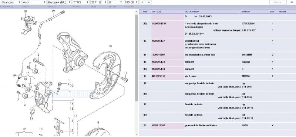Viewport: 296px width, 137px height.
Task: Go to next picture with » button
Action: (x=149, y=2)
